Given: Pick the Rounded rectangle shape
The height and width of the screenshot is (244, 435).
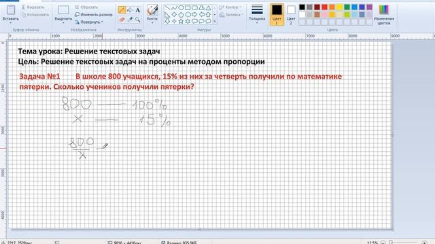Looking at the screenshot, I should [195, 8].
